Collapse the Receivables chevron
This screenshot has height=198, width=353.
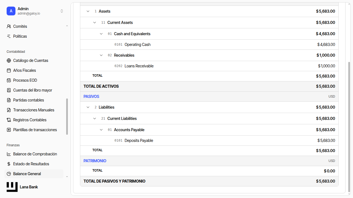coord(101,55)
